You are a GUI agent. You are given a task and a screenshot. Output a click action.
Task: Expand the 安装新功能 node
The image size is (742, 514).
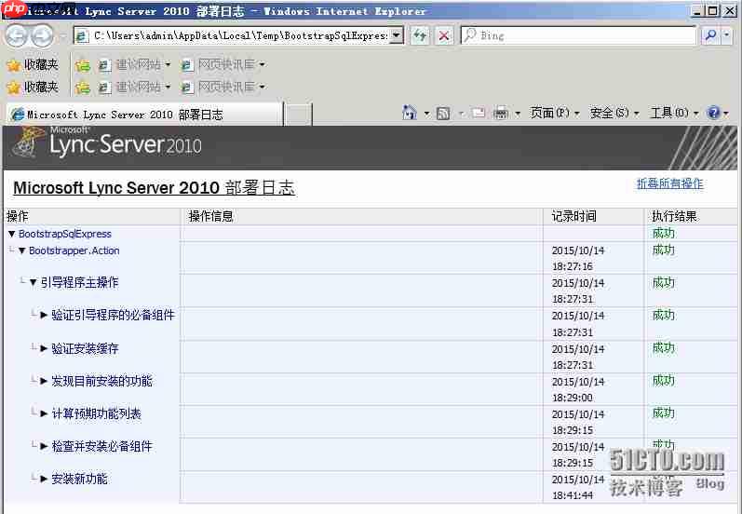[x=44, y=479]
